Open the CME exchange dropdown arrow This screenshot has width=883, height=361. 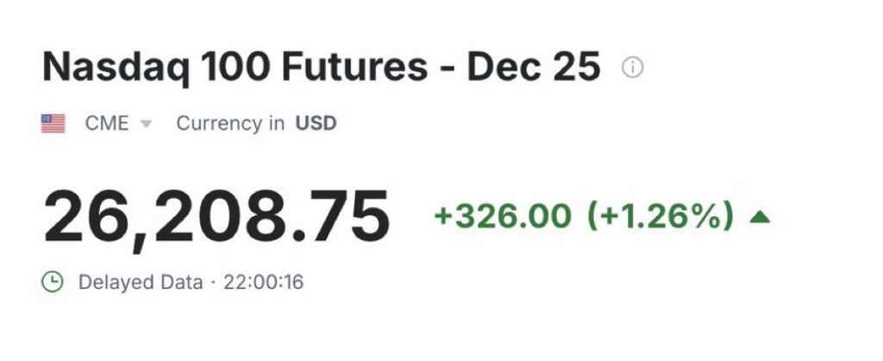(x=146, y=124)
